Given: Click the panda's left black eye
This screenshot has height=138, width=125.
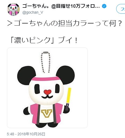Looking at the screenshot, I should pyautogui.click(x=37, y=89).
